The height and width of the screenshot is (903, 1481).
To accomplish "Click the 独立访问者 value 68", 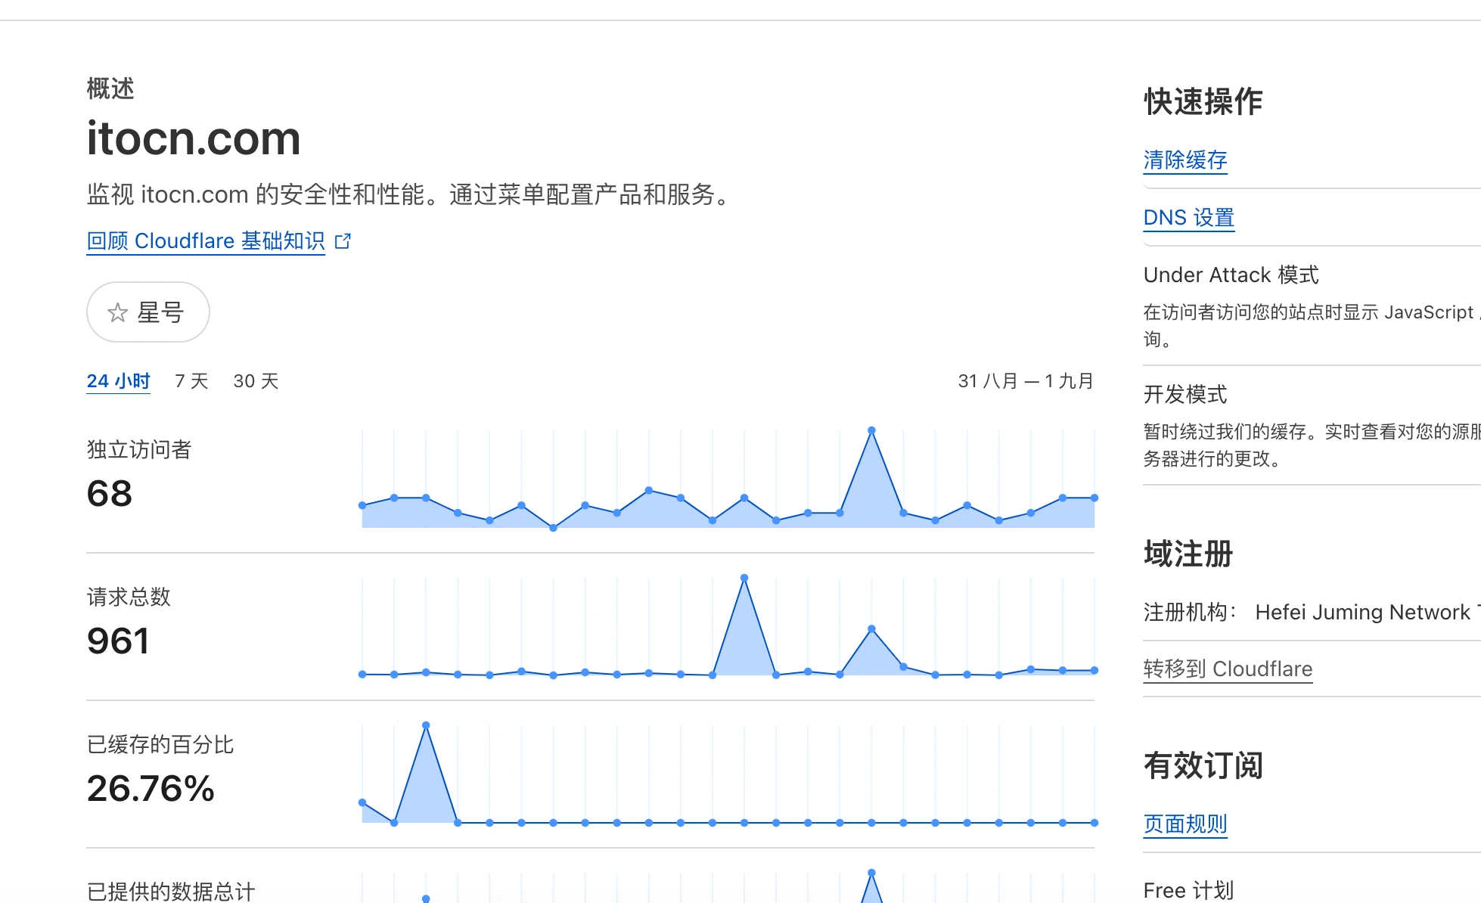I will [110, 494].
